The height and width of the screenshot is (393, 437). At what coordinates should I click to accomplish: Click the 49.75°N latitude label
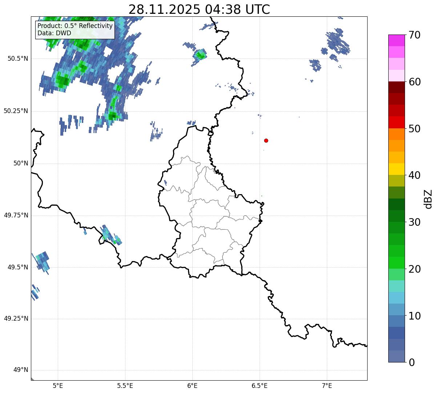point(16,215)
